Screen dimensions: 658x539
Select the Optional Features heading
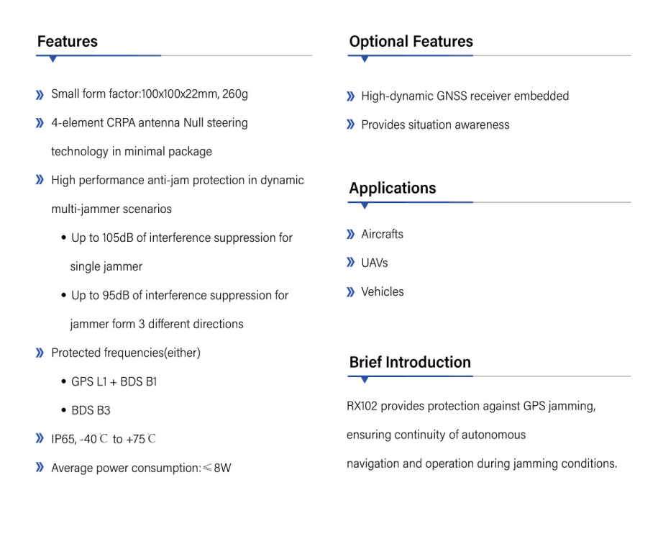click(411, 42)
